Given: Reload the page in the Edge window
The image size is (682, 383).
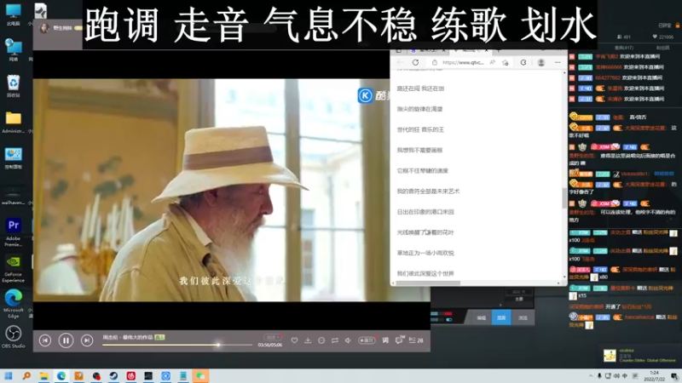Looking at the screenshot, I should pos(415,62).
